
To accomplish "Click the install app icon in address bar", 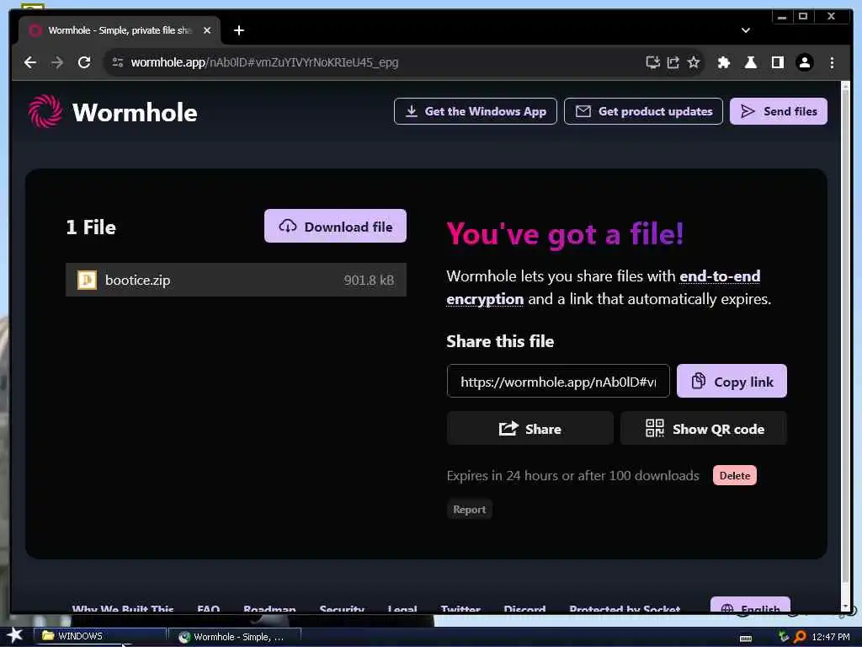I will (x=652, y=62).
